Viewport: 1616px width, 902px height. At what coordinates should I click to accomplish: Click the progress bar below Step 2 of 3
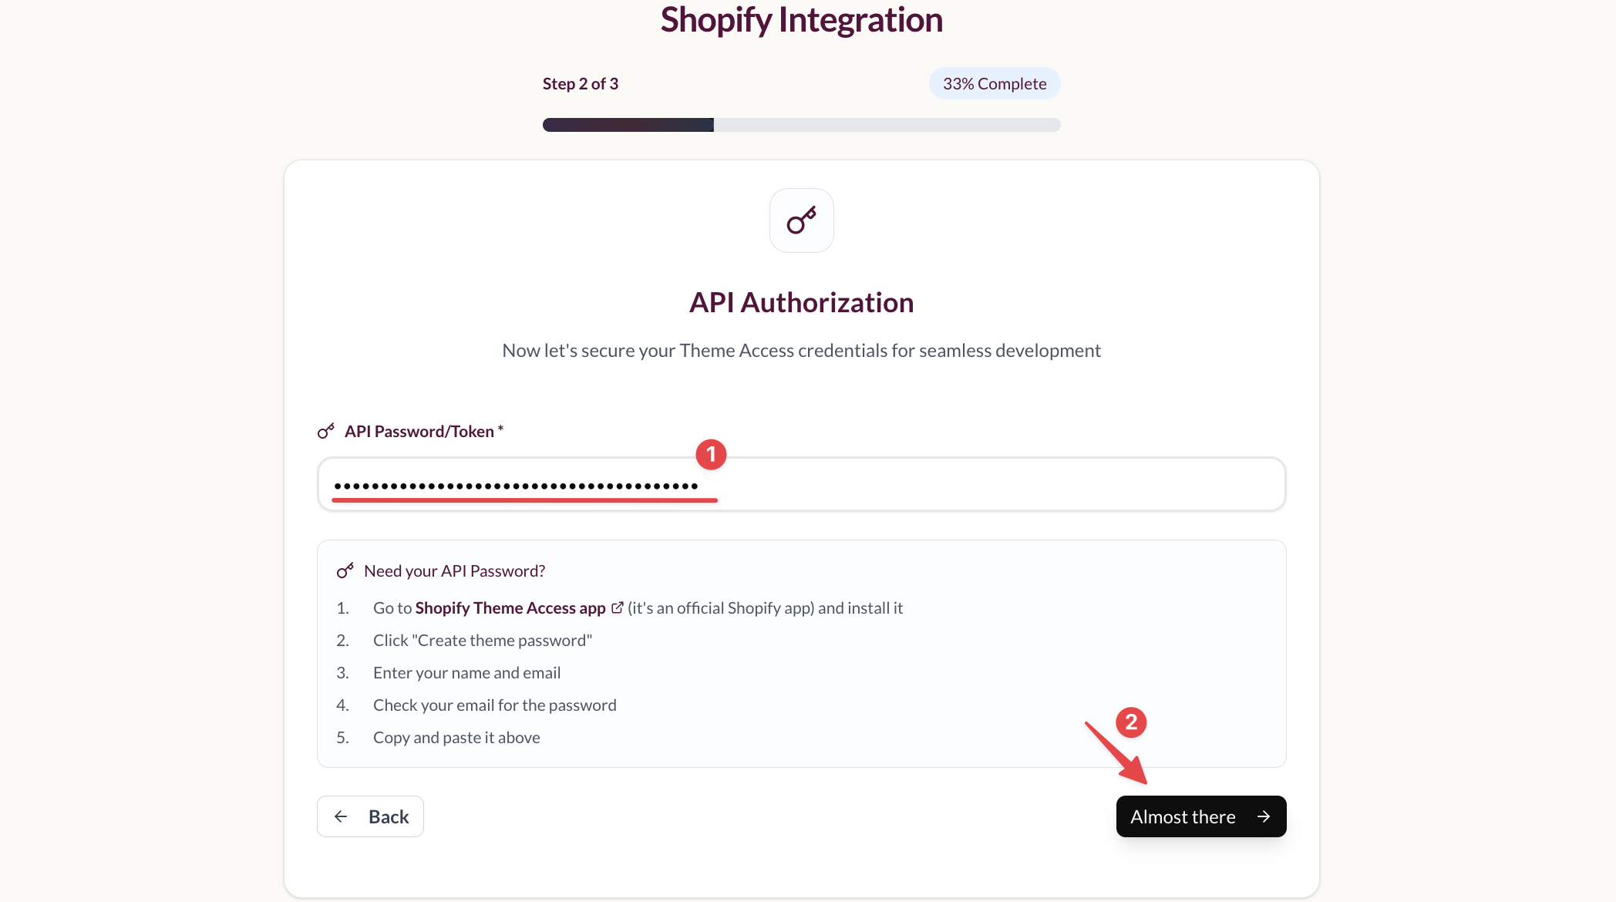tap(801, 124)
